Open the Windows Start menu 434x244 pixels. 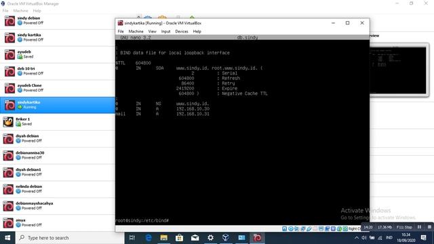[x=7, y=238]
